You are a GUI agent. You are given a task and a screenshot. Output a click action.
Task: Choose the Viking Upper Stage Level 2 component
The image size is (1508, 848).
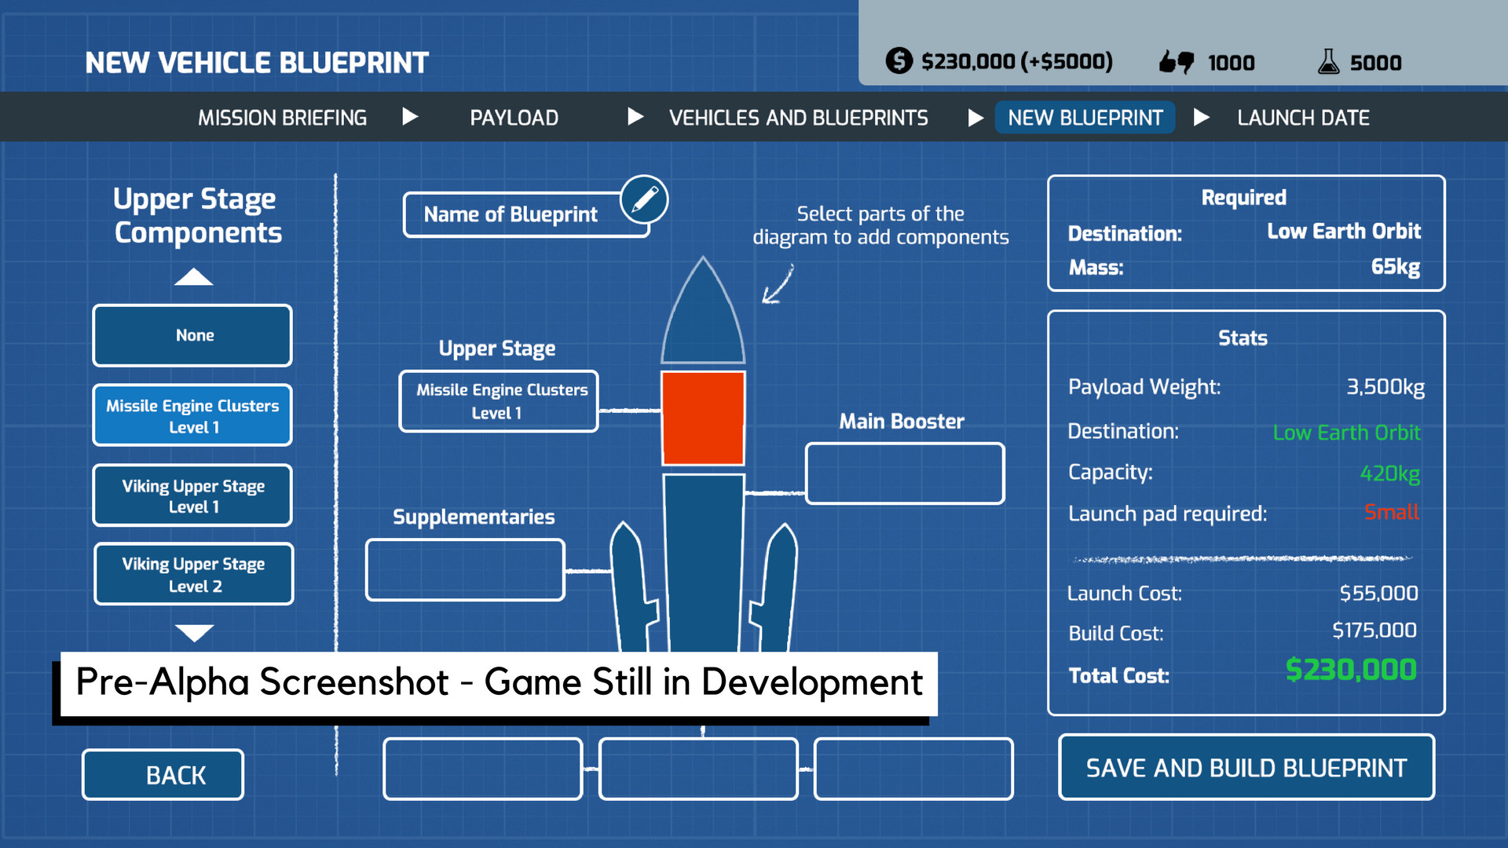192,574
